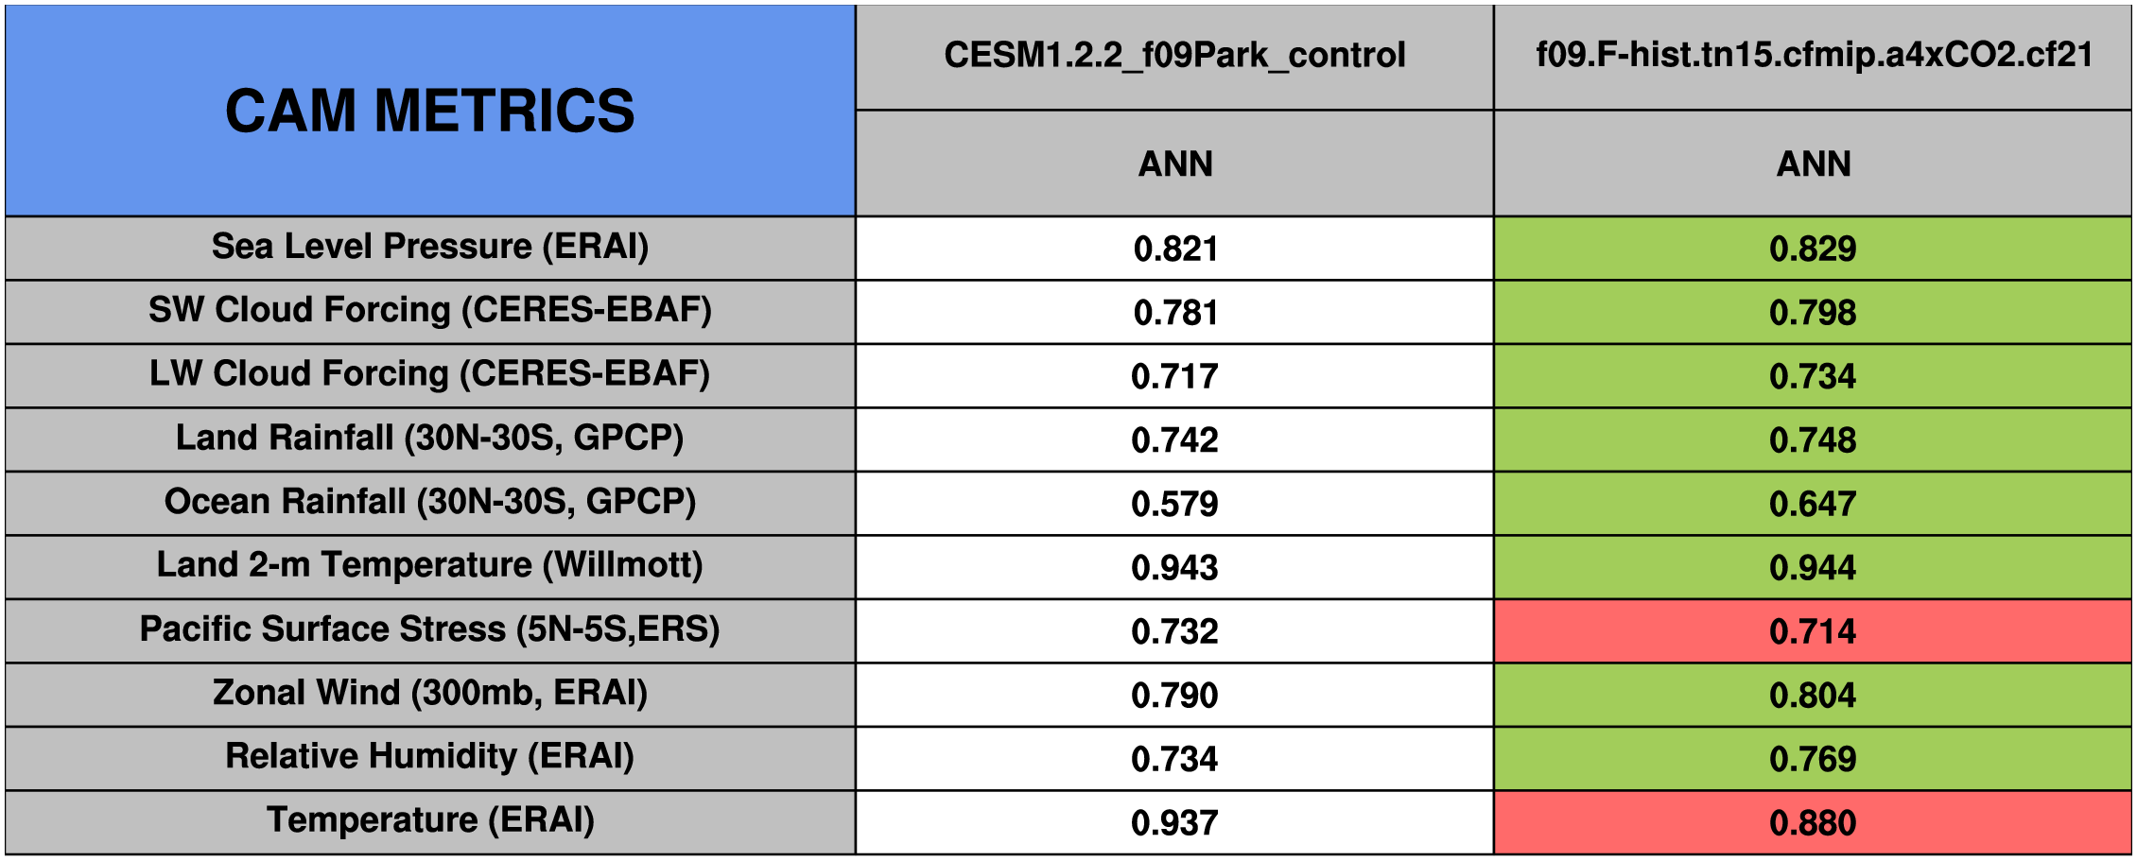2137x861 pixels.
Task: Select the LW Cloud Forcing (CERES-EBAF) label
Action: point(430,374)
